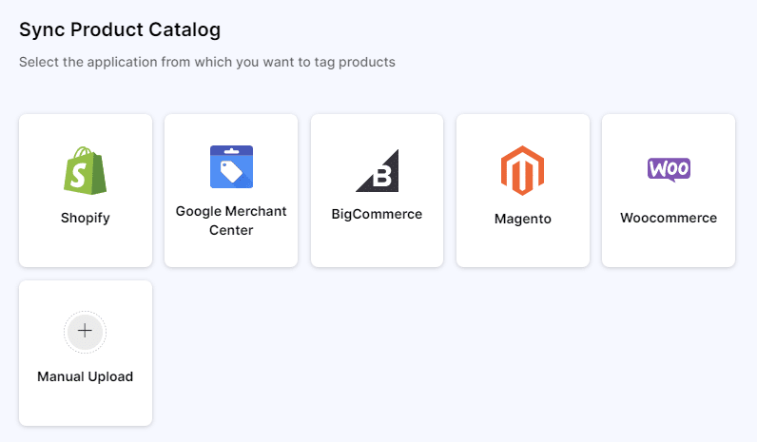Click the blue Google Merchant Center tag icon
This screenshot has height=442, width=757.
pos(231,167)
